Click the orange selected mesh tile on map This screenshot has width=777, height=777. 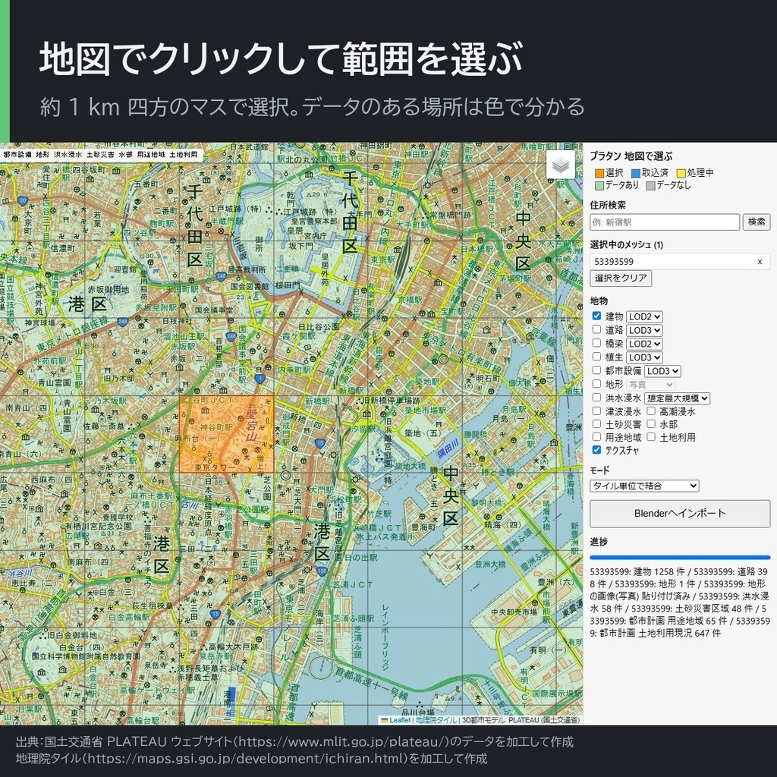(x=226, y=433)
